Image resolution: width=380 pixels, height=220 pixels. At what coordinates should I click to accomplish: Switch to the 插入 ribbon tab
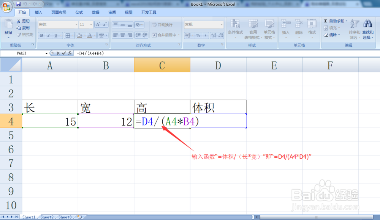[38, 13]
